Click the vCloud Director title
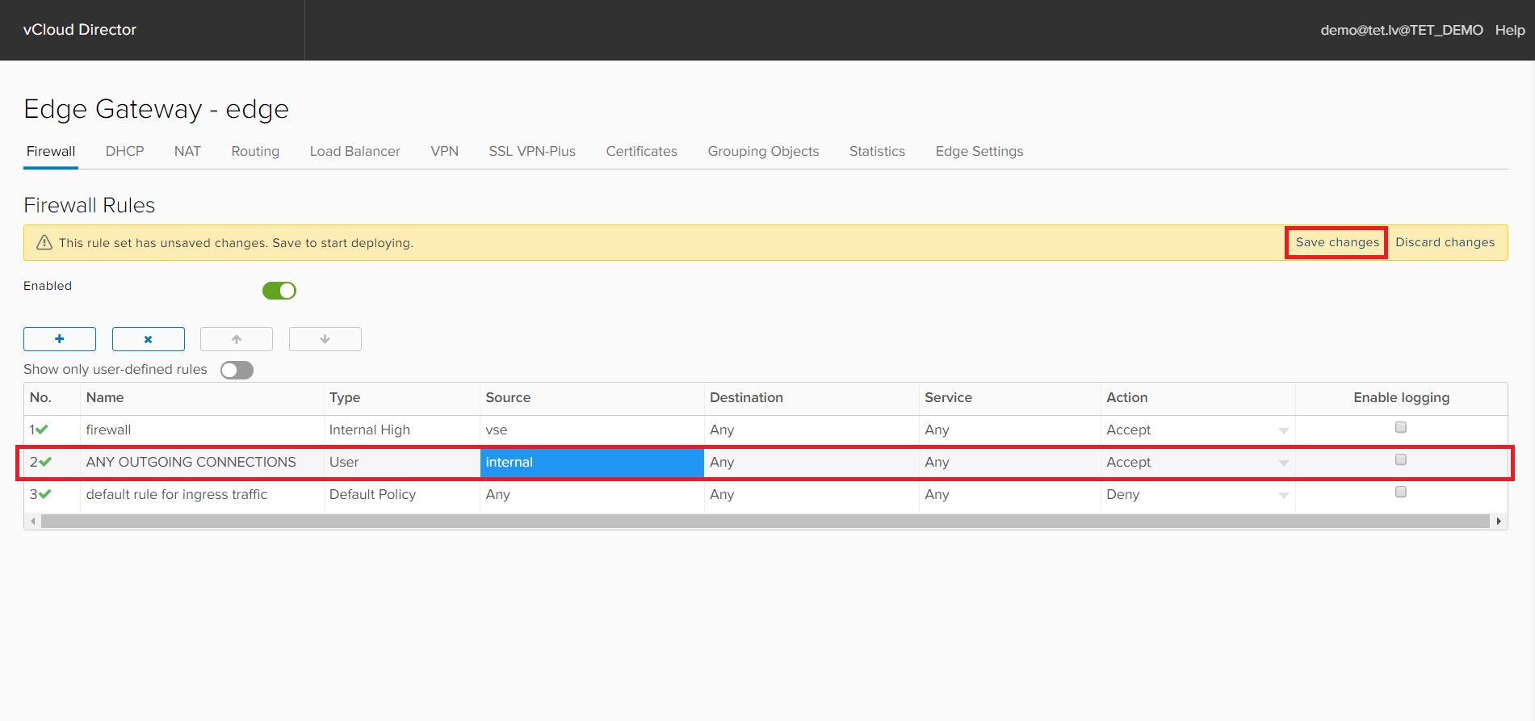The height and width of the screenshot is (721, 1535). pos(80,30)
